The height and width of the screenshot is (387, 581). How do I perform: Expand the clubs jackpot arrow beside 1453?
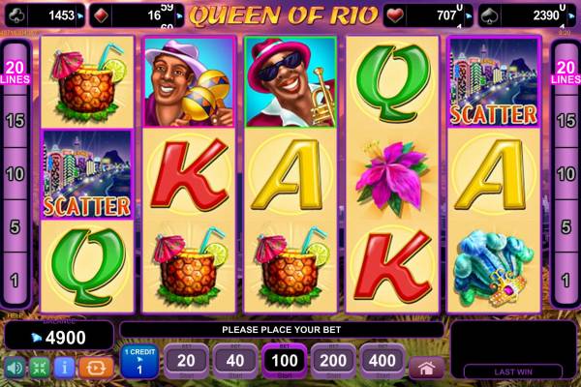(80, 15)
